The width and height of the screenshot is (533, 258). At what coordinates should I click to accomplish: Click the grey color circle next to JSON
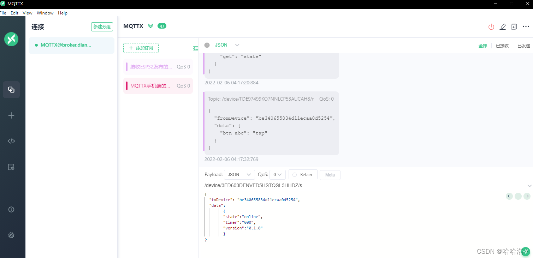207,45
